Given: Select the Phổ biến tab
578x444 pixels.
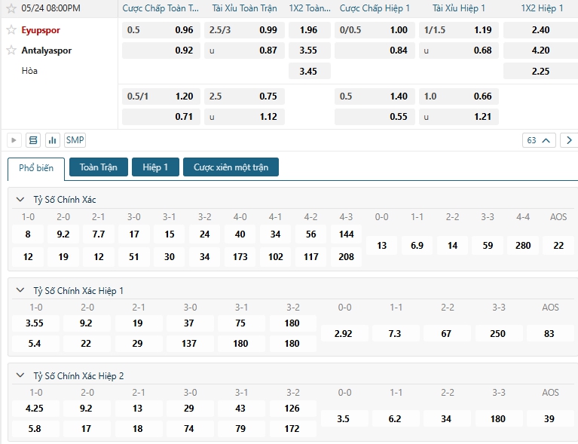Looking at the screenshot, I should [x=36, y=168].
